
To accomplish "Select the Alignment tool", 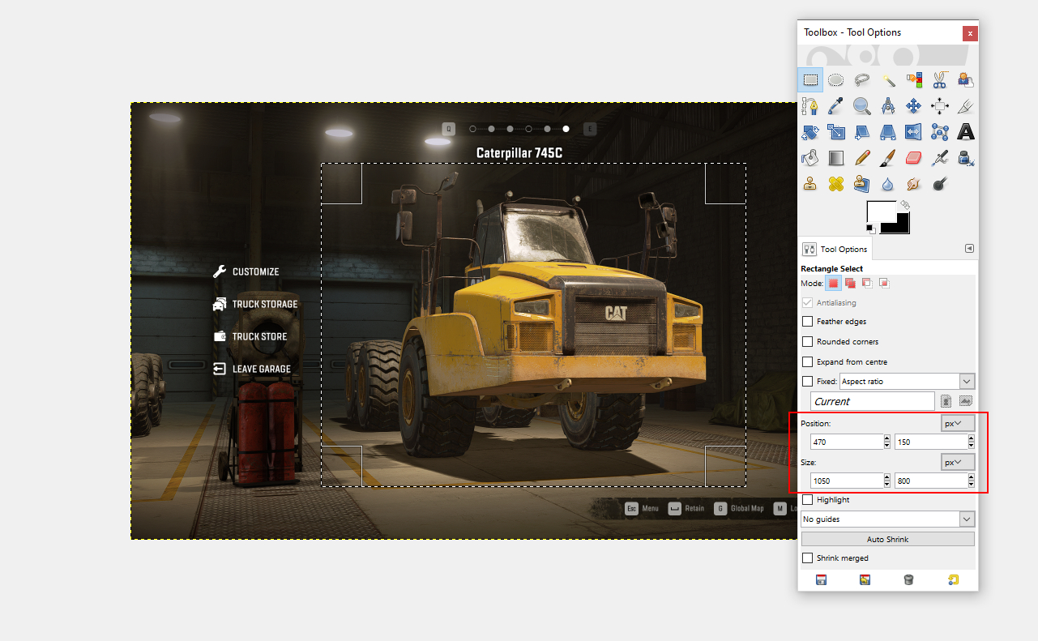I will tap(940, 105).
